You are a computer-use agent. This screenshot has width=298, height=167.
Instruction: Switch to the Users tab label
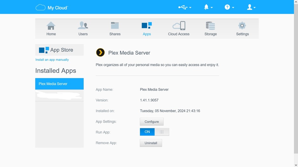pos(83,34)
